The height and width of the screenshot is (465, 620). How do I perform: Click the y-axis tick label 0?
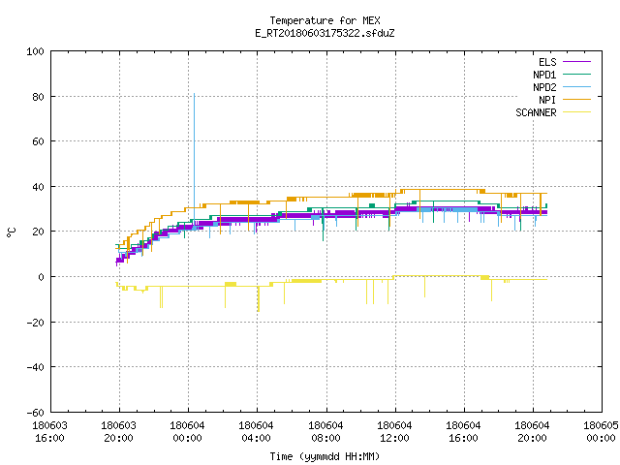41,277
